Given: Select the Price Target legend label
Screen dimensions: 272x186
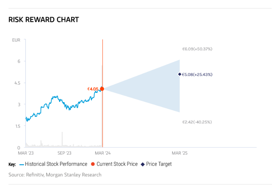Looking at the screenshot, I should (x=159, y=164).
